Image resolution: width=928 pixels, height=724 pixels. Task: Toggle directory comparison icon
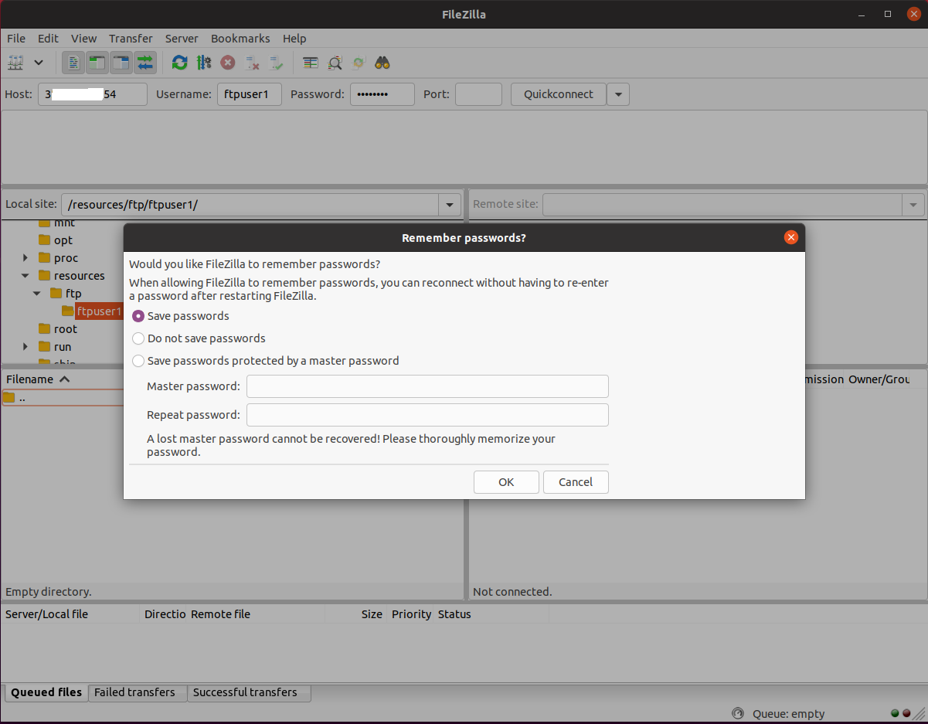click(335, 63)
